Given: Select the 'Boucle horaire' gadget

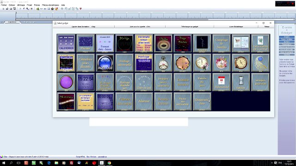Looking at the screenshot, I should (x=163, y=101).
